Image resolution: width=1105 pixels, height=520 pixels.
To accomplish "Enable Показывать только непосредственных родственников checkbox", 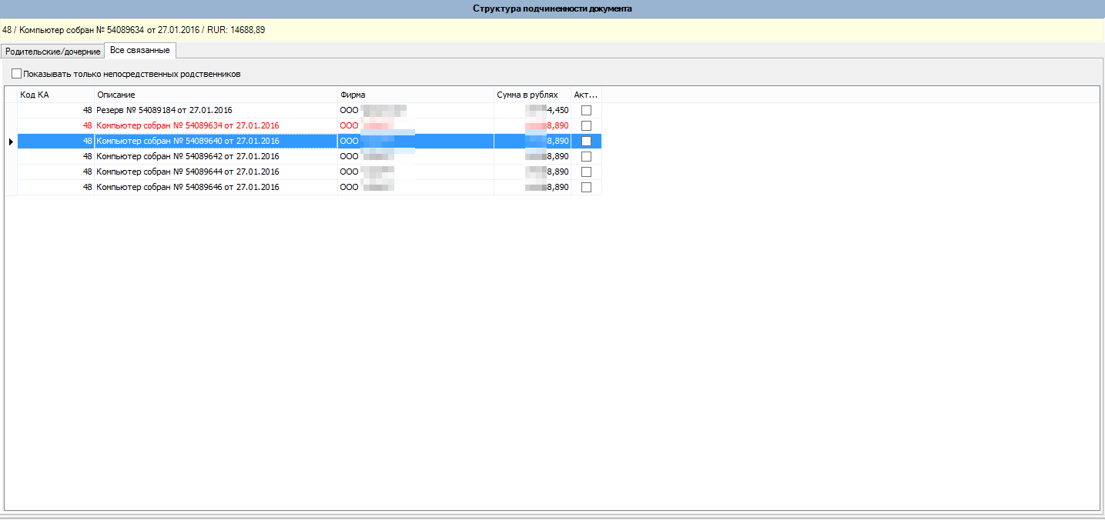I will click(x=17, y=75).
